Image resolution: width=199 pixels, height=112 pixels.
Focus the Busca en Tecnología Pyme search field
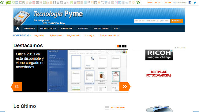coord(152,21)
